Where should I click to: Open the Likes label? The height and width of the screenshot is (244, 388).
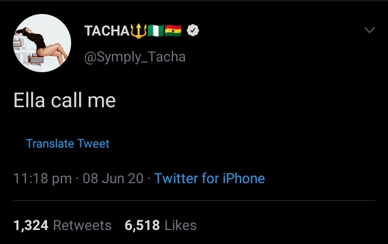[x=181, y=225]
